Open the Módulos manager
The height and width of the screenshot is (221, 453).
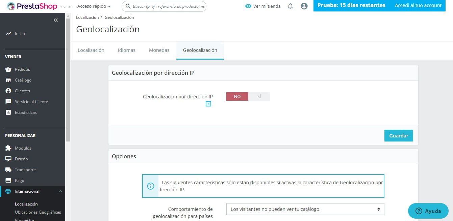pos(22,148)
